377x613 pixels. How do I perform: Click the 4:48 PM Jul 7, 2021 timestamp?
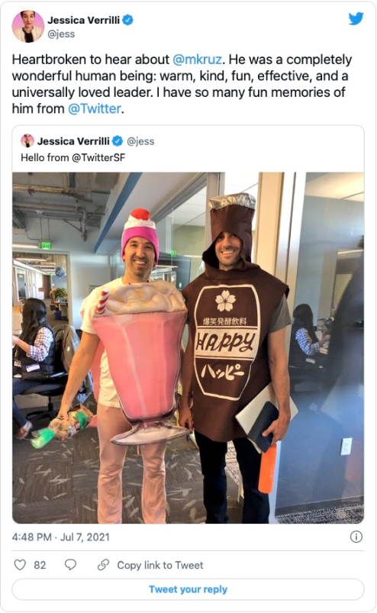(60, 537)
